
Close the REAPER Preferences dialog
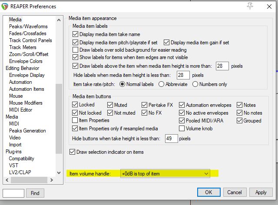coord(269,7)
